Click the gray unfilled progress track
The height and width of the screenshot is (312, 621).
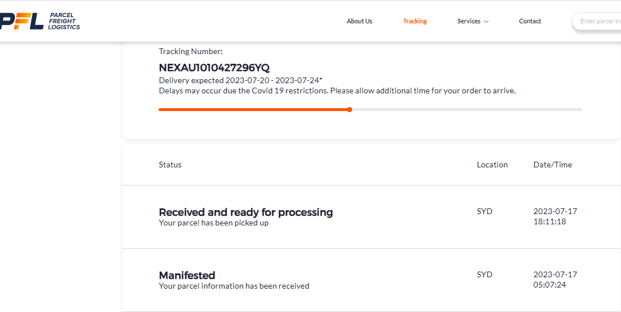[x=465, y=109]
